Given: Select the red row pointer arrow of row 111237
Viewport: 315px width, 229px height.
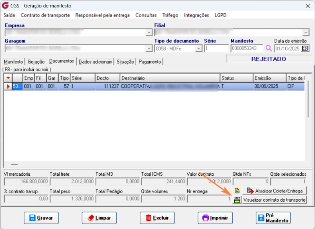Looking at the screenshot, I should (x=8, y=86).
